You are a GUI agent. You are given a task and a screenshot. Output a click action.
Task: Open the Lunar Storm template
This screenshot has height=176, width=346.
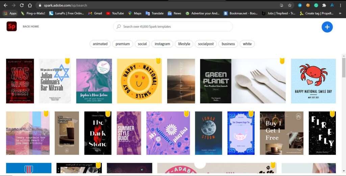[x=208, y=133]
